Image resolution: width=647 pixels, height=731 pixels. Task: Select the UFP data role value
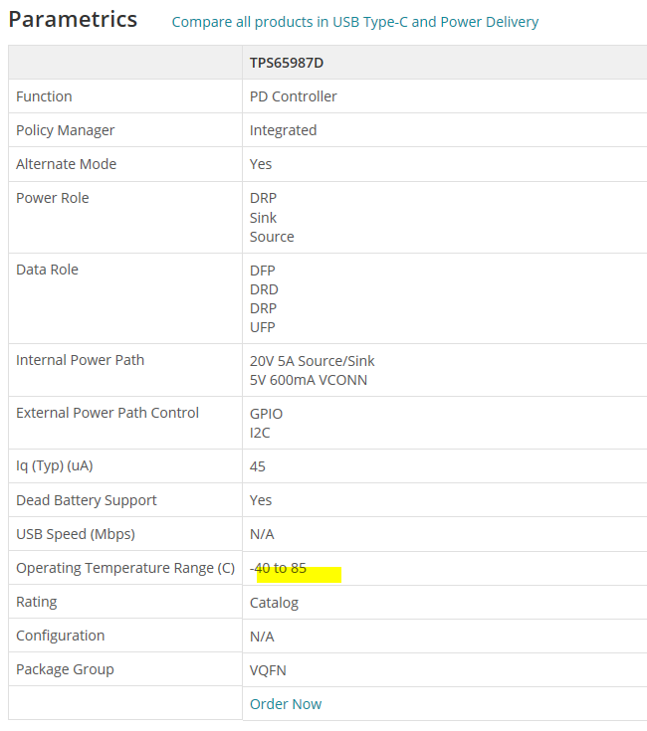[x=263, y=327]
